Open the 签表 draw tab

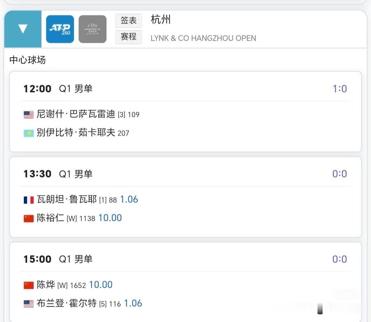click(129, 21)
